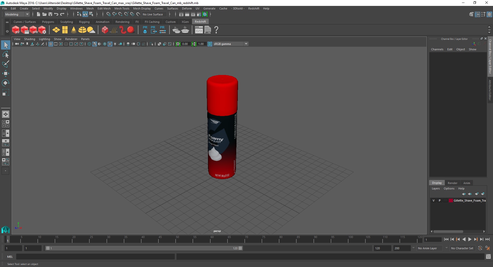Viewport: 493px width, 267px height.
Task: Click the time range slider bar
Action: 144,248
